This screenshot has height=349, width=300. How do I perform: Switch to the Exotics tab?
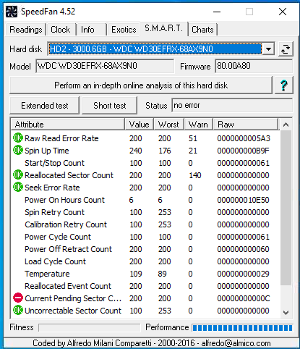(124, 30)
